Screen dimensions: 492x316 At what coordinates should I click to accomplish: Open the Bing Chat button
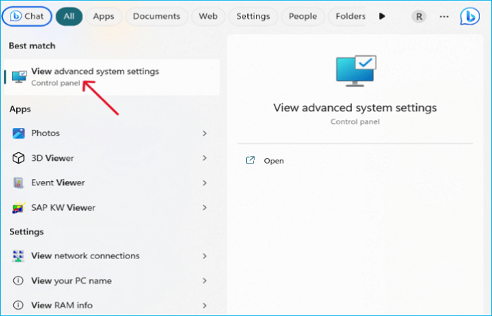click(27, 15)
